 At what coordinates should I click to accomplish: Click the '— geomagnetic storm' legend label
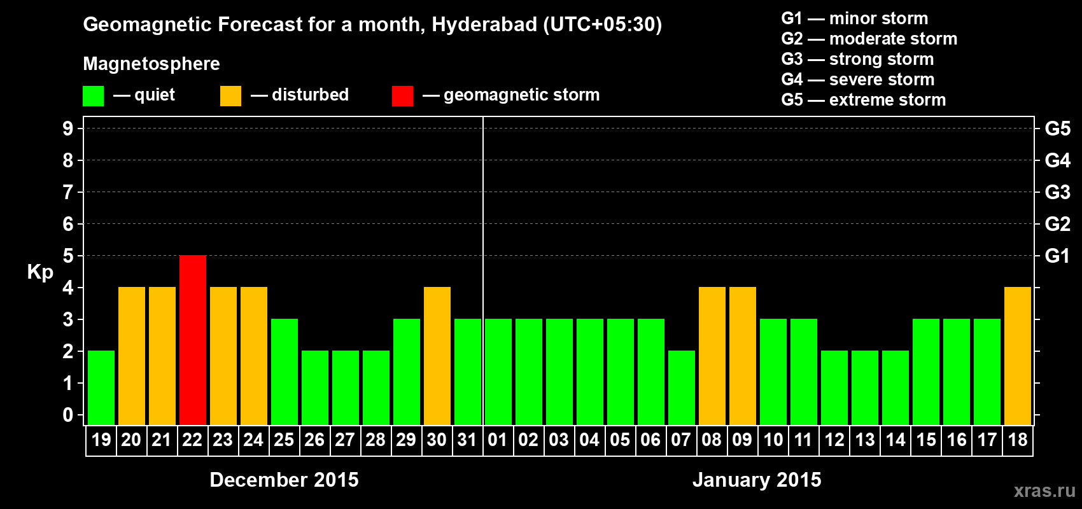(511, 95)
